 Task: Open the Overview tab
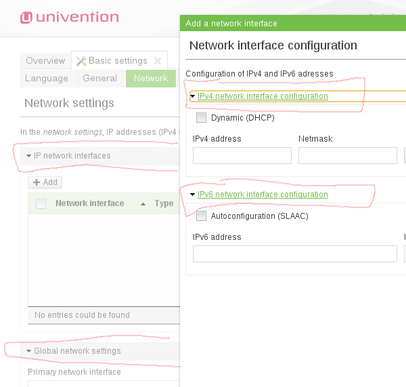pos(45,61)
